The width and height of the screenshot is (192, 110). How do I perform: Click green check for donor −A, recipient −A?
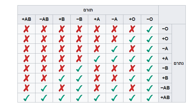(114, 49)
